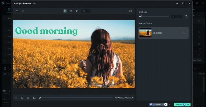
Task: Select the eraser tool
Action: point(71,11)
